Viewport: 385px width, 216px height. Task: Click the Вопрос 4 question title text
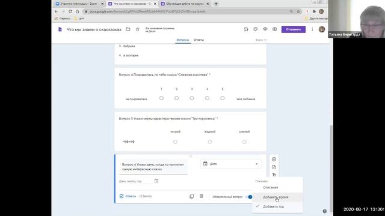tap(164, 74)
